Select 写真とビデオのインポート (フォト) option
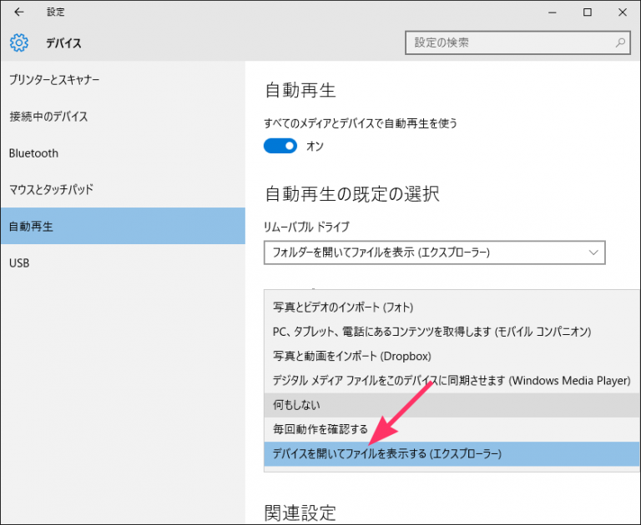 point(343,307)
